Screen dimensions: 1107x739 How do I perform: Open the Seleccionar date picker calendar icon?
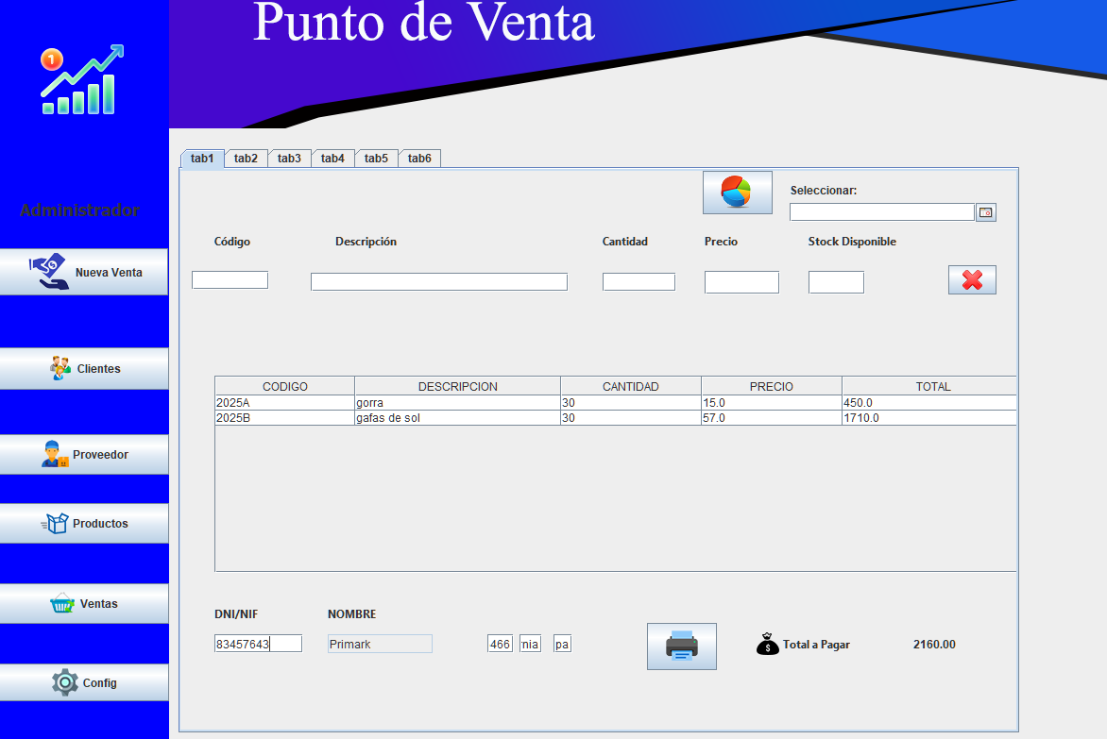pyautogui.click(x=986, y=212)
